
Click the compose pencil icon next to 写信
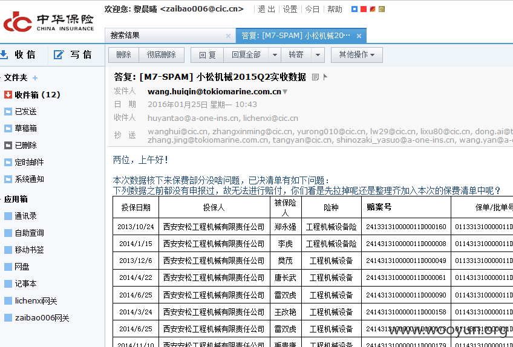[x=59, y=54]
